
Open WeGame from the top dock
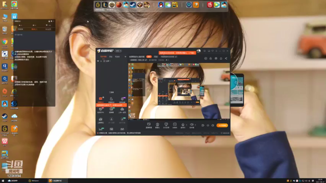point(98,5)
